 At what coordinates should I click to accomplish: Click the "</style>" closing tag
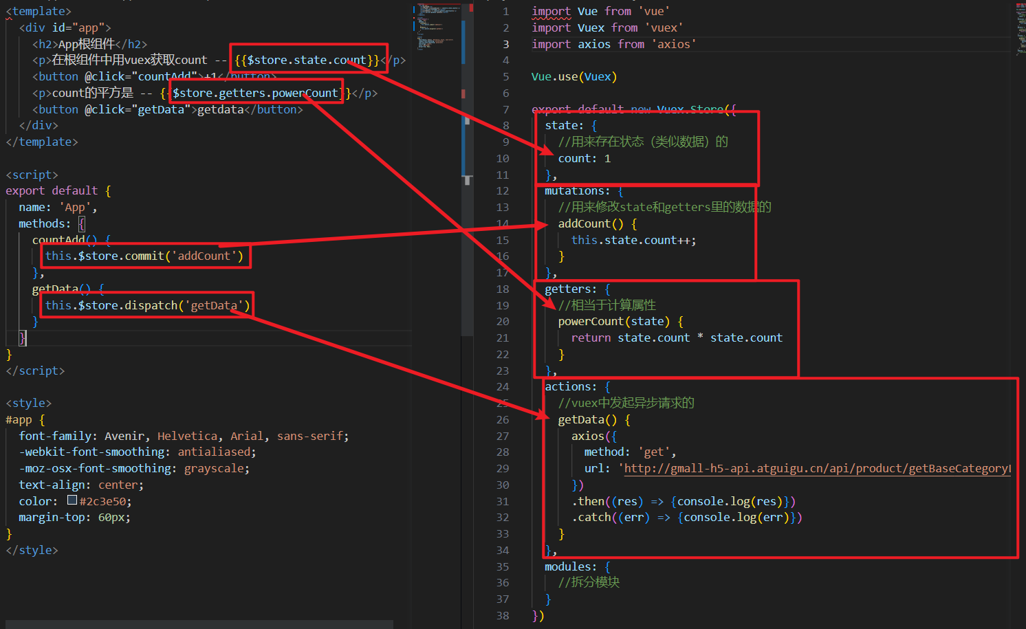[x=32, y=550]
